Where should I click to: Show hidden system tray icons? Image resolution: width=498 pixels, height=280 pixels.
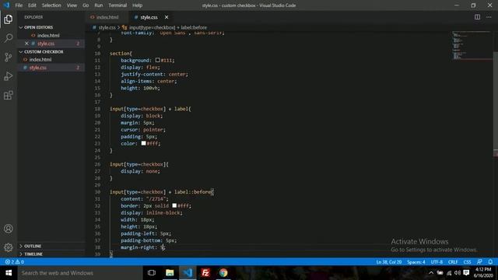click(431, 273)
